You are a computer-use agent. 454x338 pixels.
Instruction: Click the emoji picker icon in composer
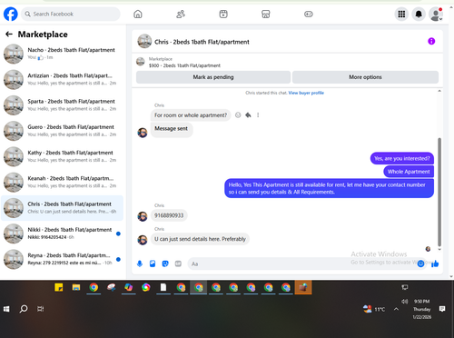coord(420,263)
